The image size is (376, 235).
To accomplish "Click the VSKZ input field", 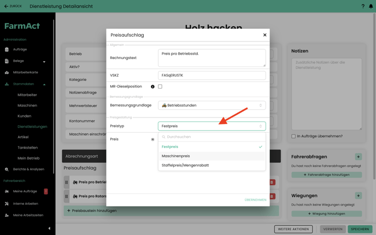I will tap(211, 75).
